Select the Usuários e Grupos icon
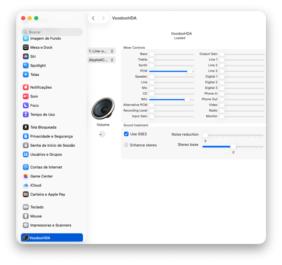The height and width of the screenshot is (265, 282). pos(26,154)
